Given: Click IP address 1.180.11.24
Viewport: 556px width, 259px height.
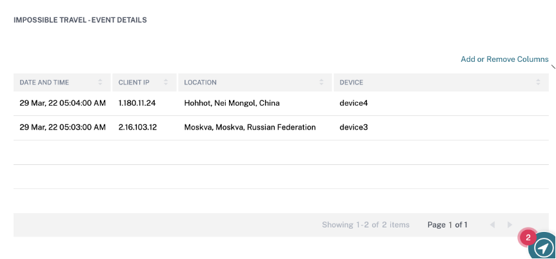Looking at the screenshot, I should [137, 103].
